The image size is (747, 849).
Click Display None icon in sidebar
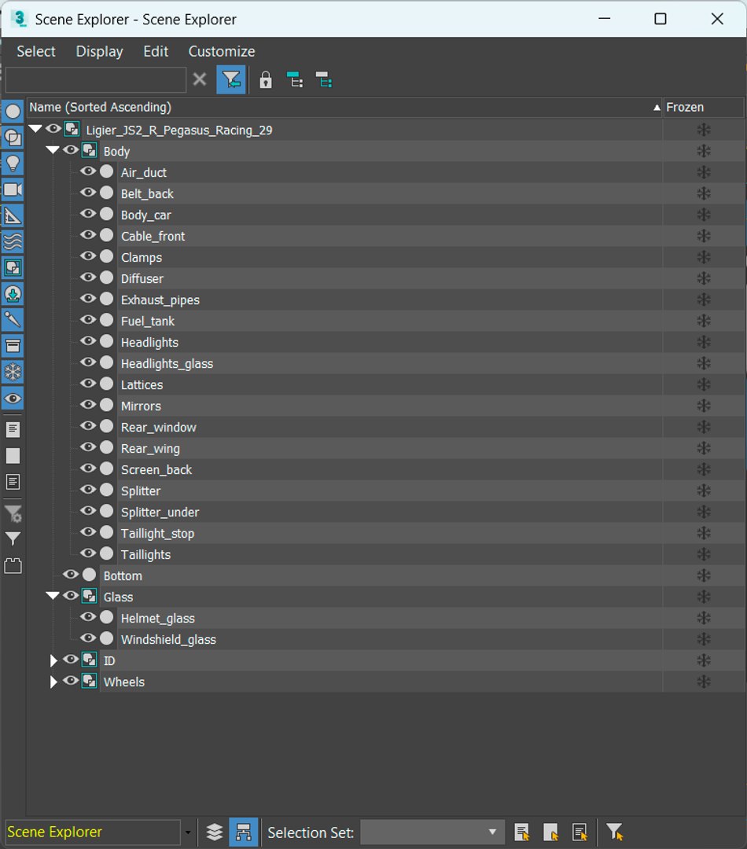click(13, 456)
